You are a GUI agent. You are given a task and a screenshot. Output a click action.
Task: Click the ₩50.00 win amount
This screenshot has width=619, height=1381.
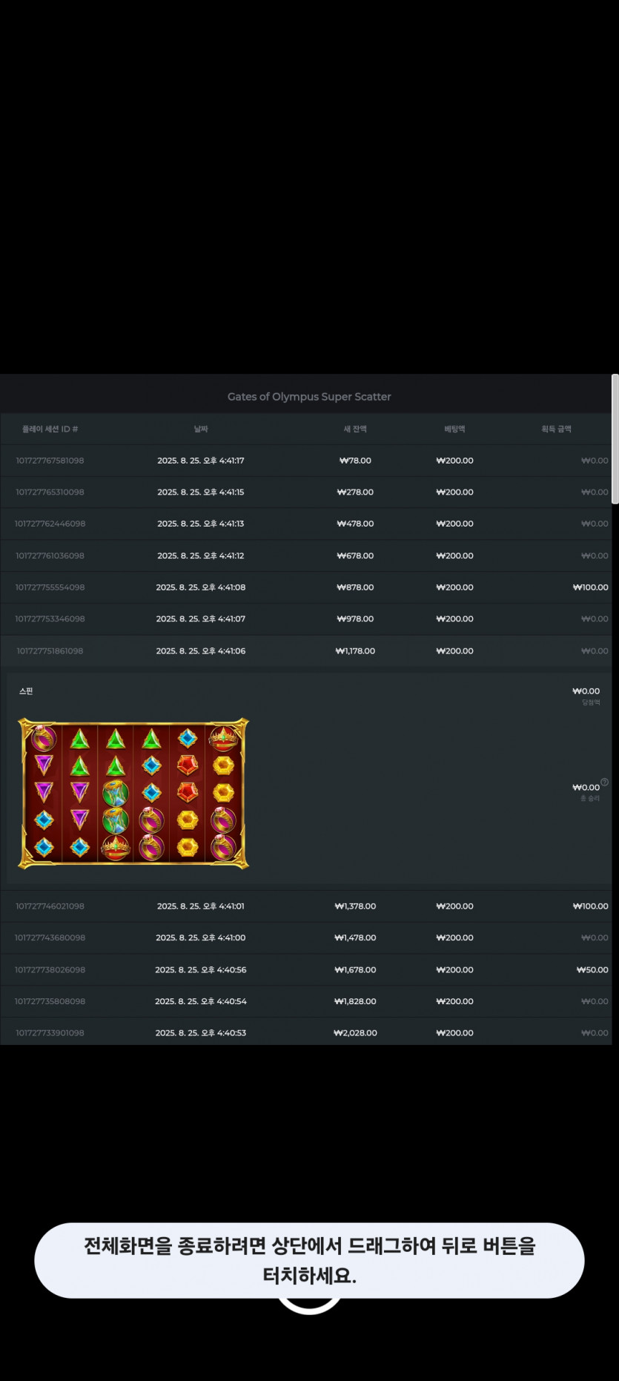click(x=592, y=970)
